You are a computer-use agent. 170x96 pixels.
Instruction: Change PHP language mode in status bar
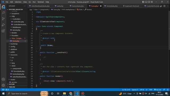(151, 90)
